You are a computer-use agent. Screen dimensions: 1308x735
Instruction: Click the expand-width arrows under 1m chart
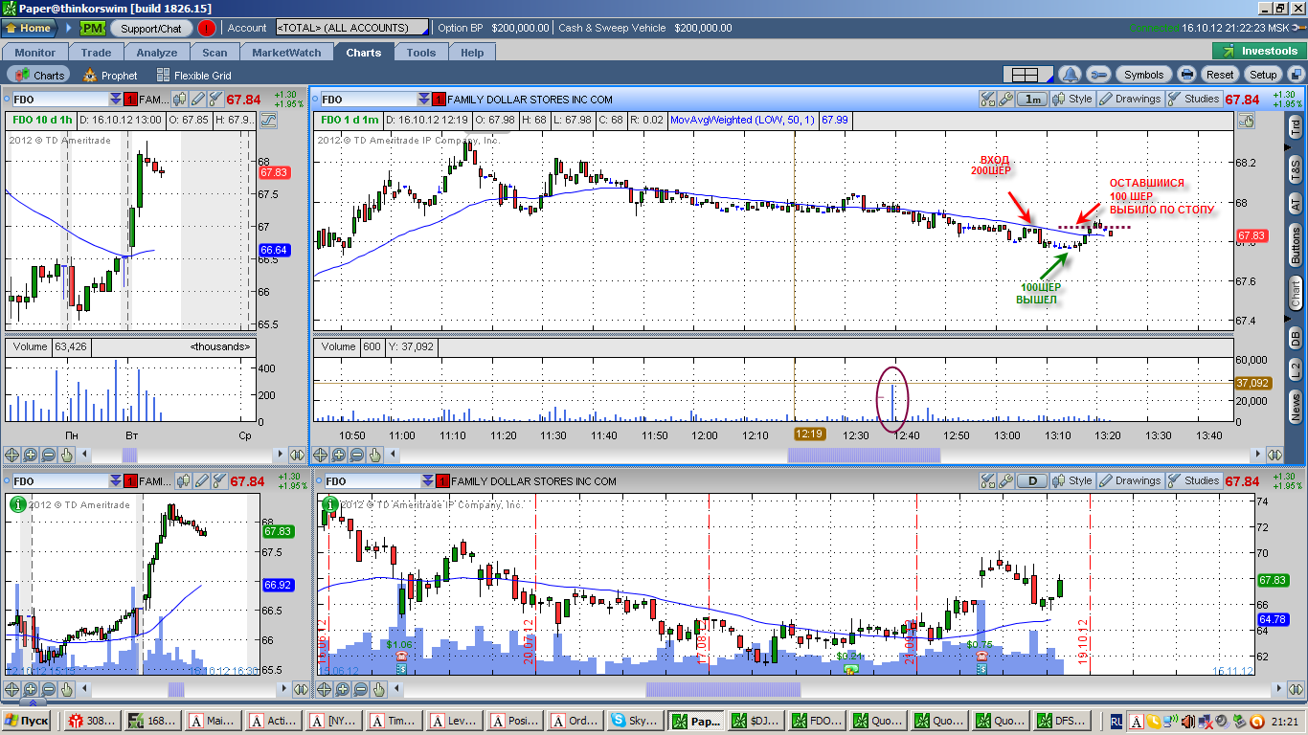[1274, 456]
